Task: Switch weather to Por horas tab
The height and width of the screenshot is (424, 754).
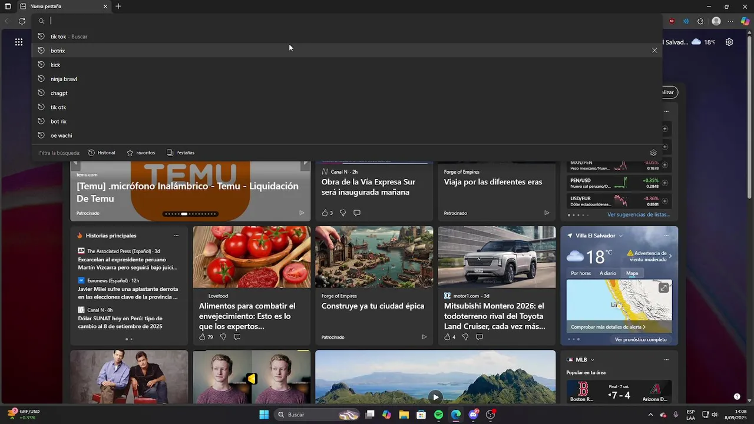Action: coord(581,273)
